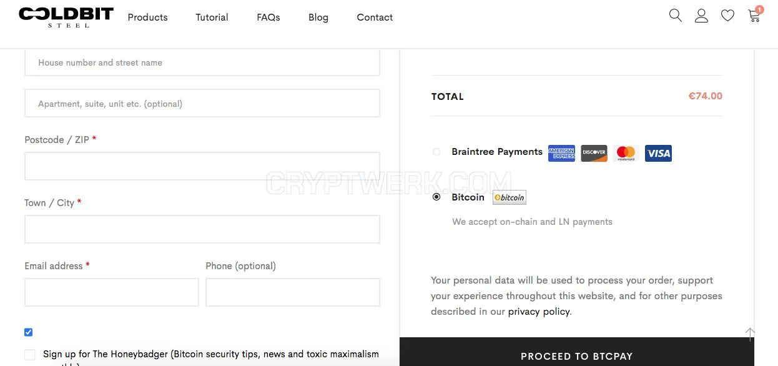The image size is (778, 366).
Task: Click the Mastercard card icon
Action: pos(626,153)
